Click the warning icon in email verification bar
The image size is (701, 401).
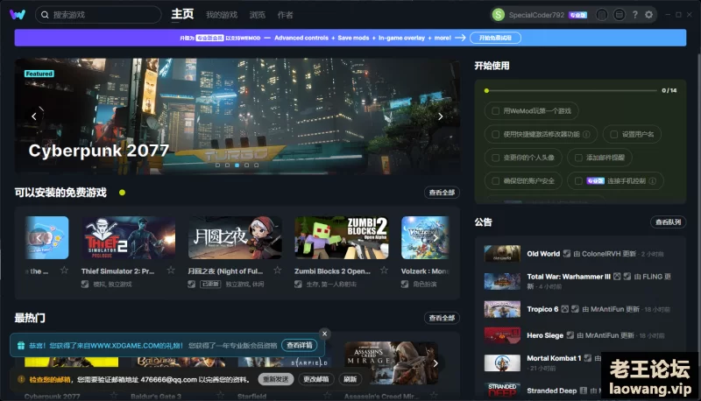tap(21, 379)
